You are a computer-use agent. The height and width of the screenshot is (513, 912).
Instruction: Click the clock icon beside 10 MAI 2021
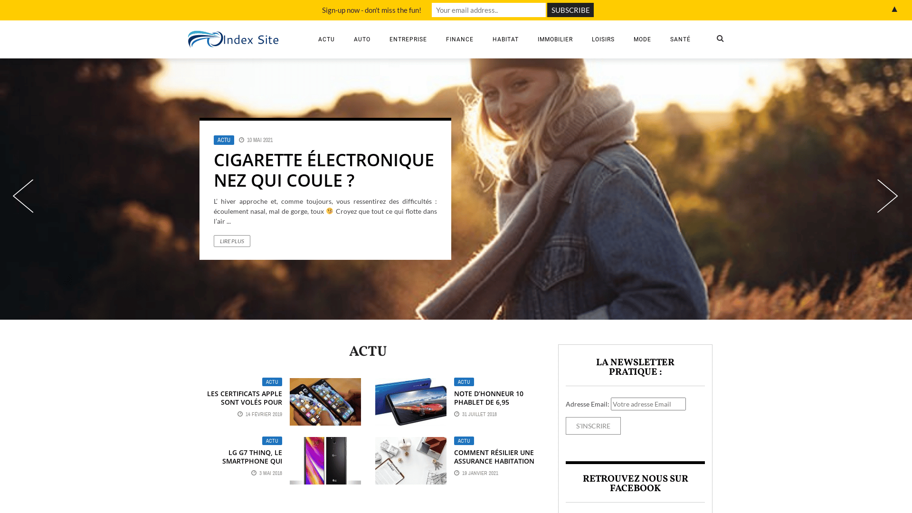pyautogui.click(x=241, y=140)
